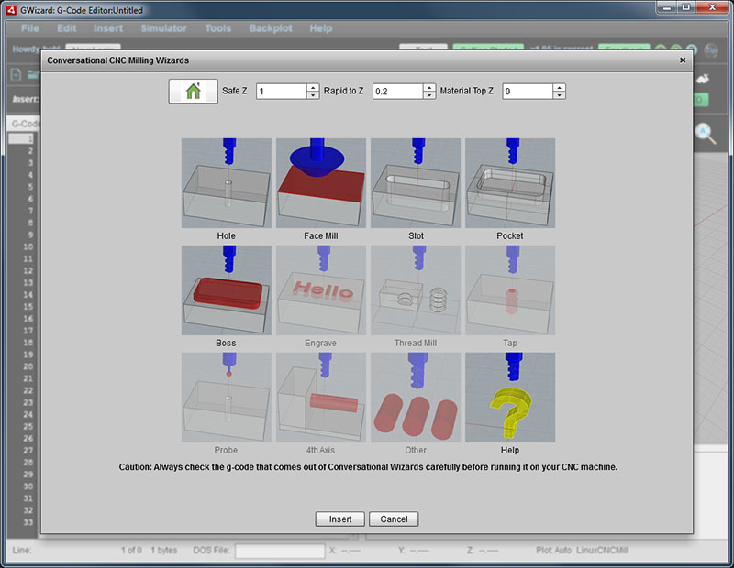
Task: Open the Slot wizard
Action: pos(415,182)
